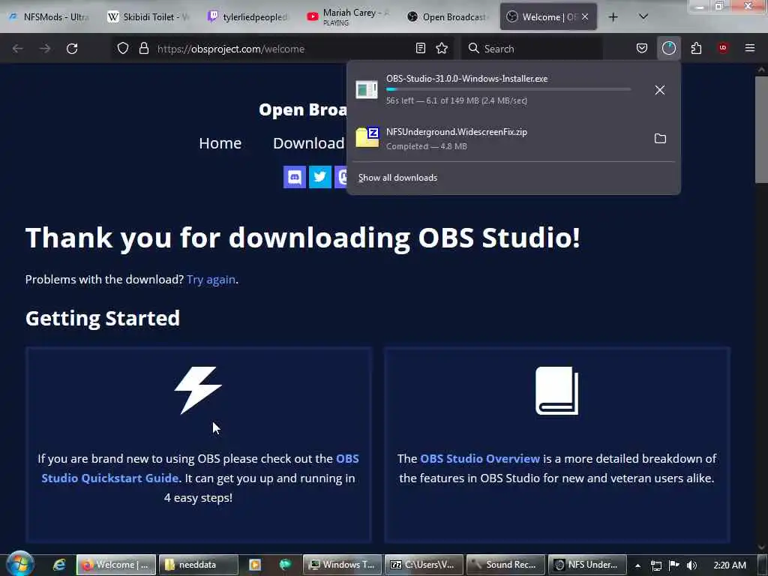Viewport: 768px width, 576px height.
Task: Click the installer download progress bar
Action: click(x=508, y=89)
